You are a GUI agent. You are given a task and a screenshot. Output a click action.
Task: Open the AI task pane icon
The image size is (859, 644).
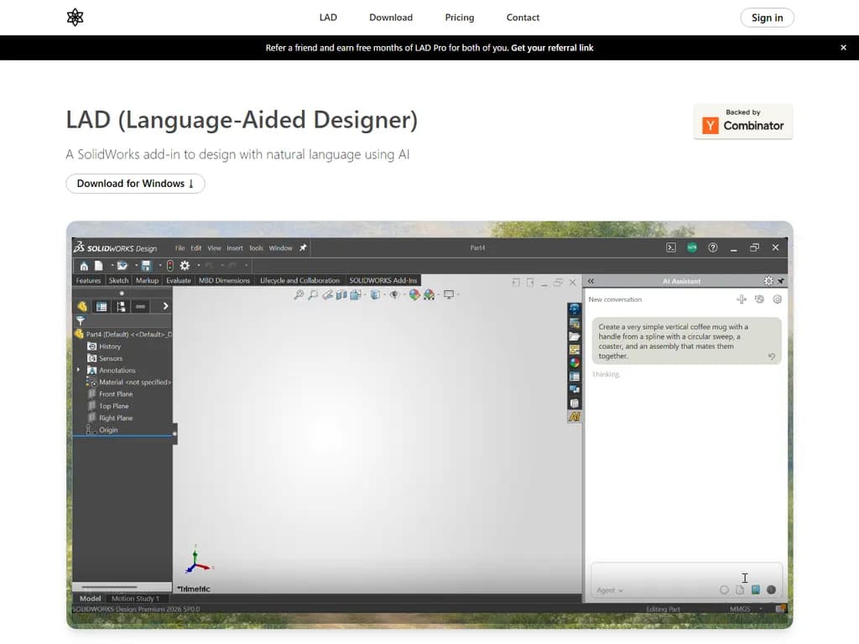(575, 417)
